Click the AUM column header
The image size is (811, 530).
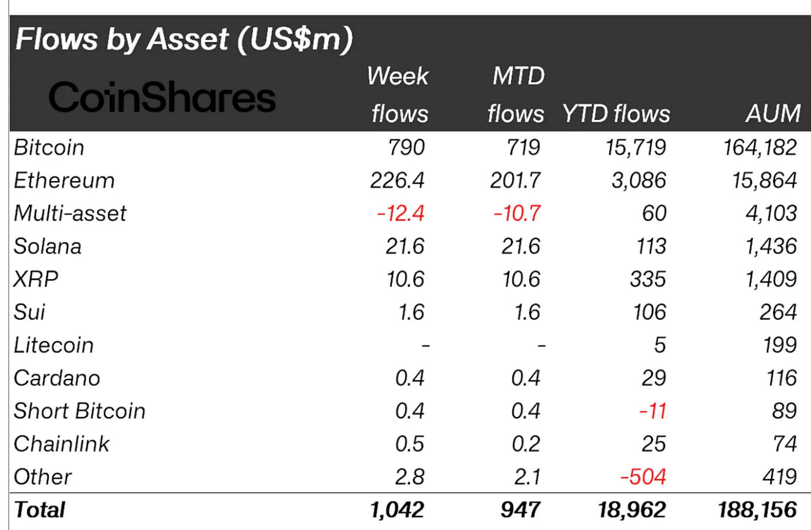(773, 113)
